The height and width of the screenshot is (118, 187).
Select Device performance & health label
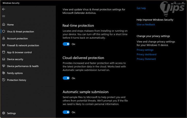(x=23, y=66)
